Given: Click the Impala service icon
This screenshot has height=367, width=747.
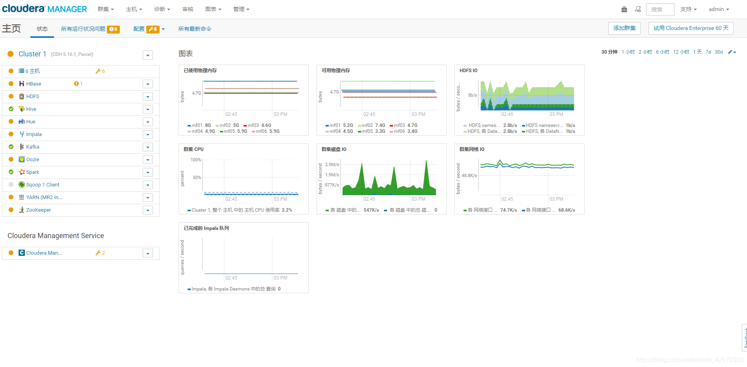Looking at the screenshot, I should click(22, 134).
